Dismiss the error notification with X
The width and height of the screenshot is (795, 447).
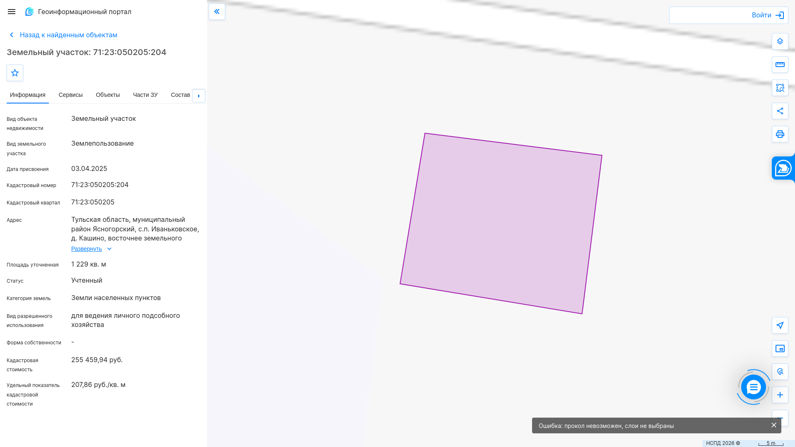774,425
